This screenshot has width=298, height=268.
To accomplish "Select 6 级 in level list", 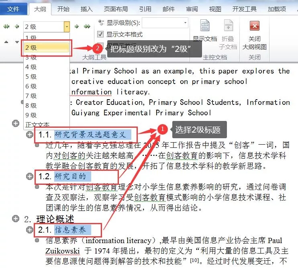I will pos(47,86).
